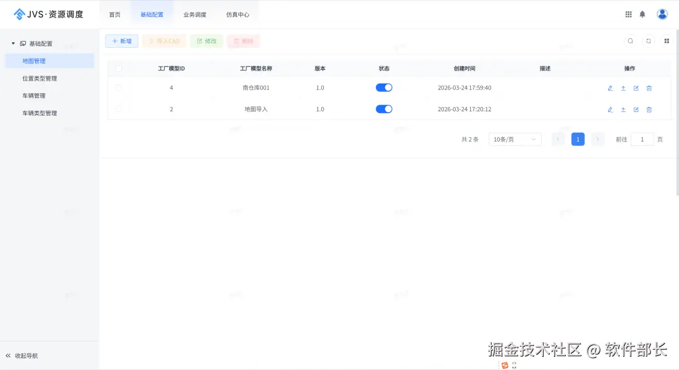The image size is (679, 370).
Task: Click the notification bell icon
Action: pos(642,13)
